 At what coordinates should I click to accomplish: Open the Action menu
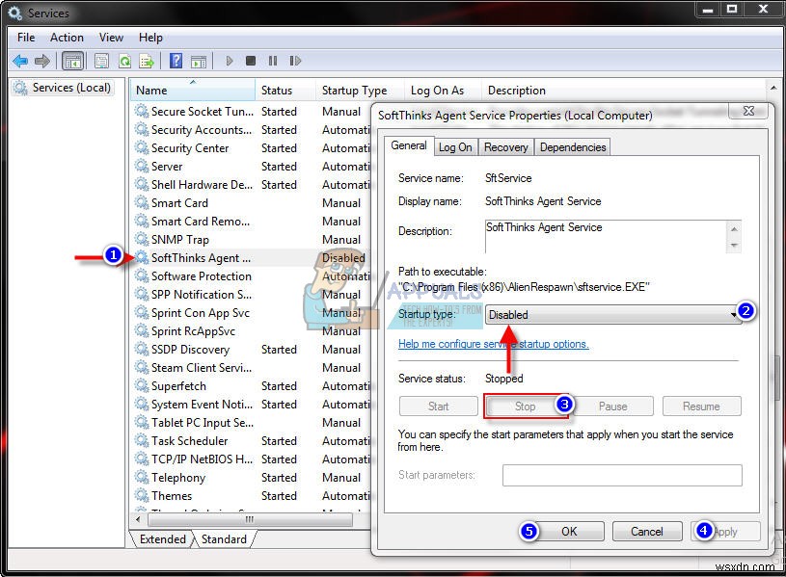[67, 38]
